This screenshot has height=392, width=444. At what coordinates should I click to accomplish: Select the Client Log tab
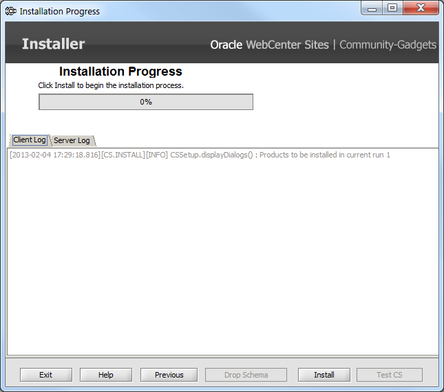point(30,140)
